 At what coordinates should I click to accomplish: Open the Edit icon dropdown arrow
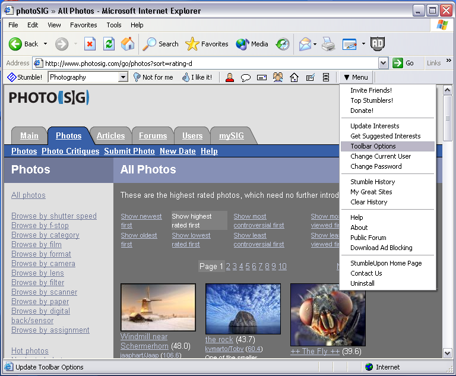pos(363,44)
